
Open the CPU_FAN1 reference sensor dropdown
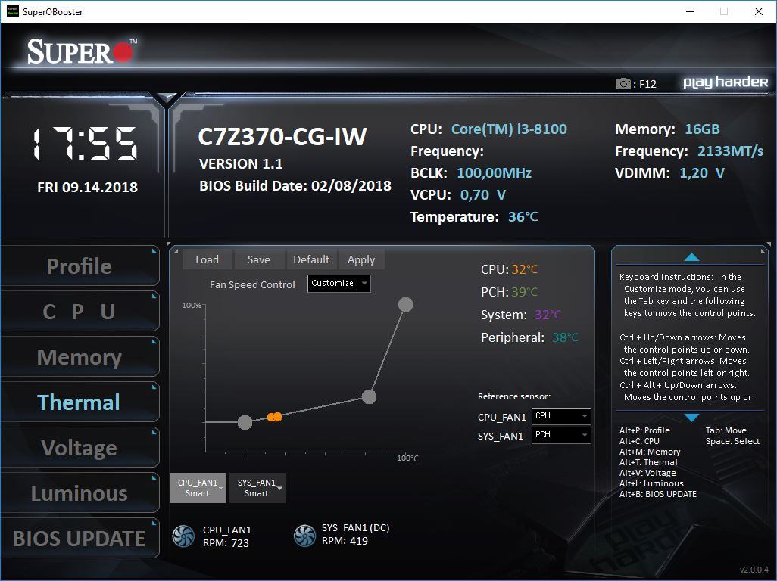point(561,416)
